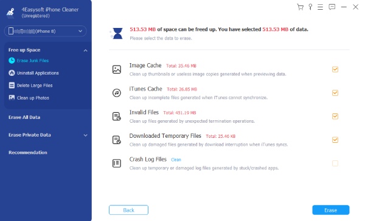Click the Clean up Photos icon
This screenshot has width=365, height=221.
click(12, 98)
